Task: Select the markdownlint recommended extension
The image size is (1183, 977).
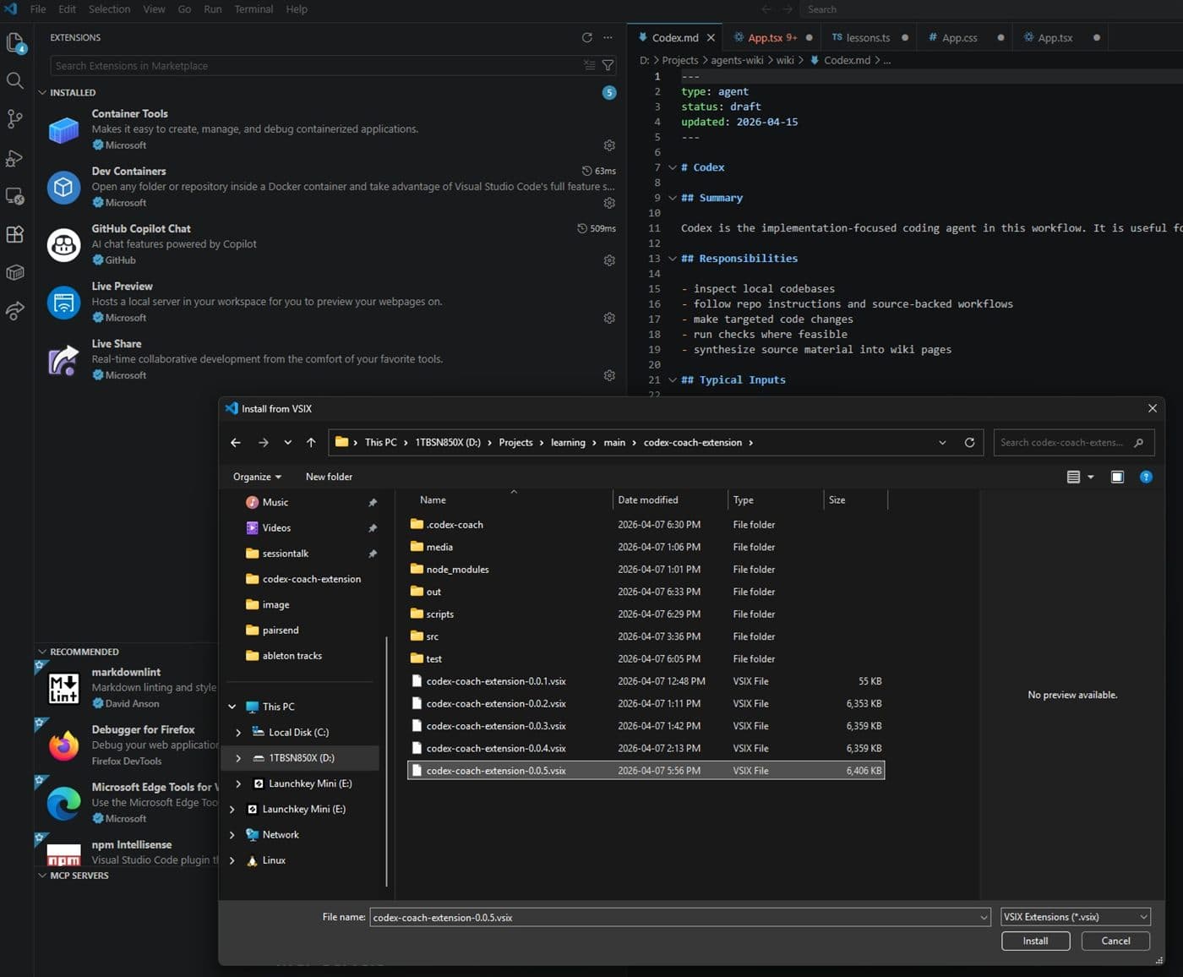Action: (x=127, y=687)
